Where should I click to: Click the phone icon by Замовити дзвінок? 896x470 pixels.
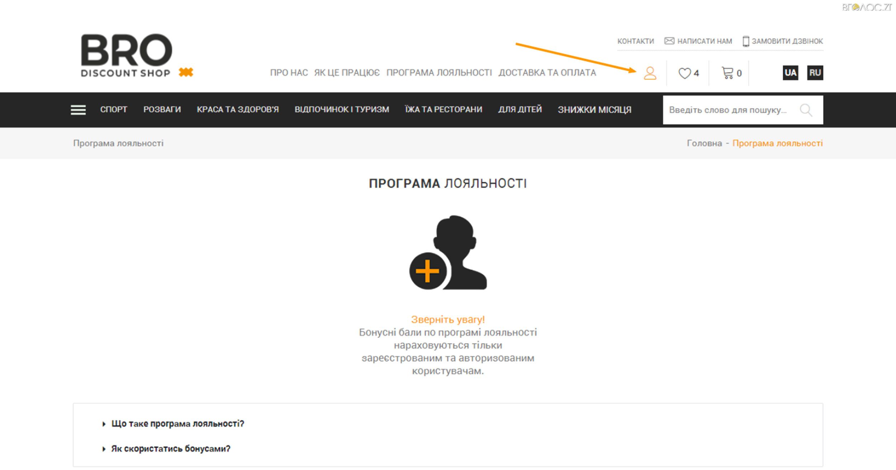pos(746,41)
